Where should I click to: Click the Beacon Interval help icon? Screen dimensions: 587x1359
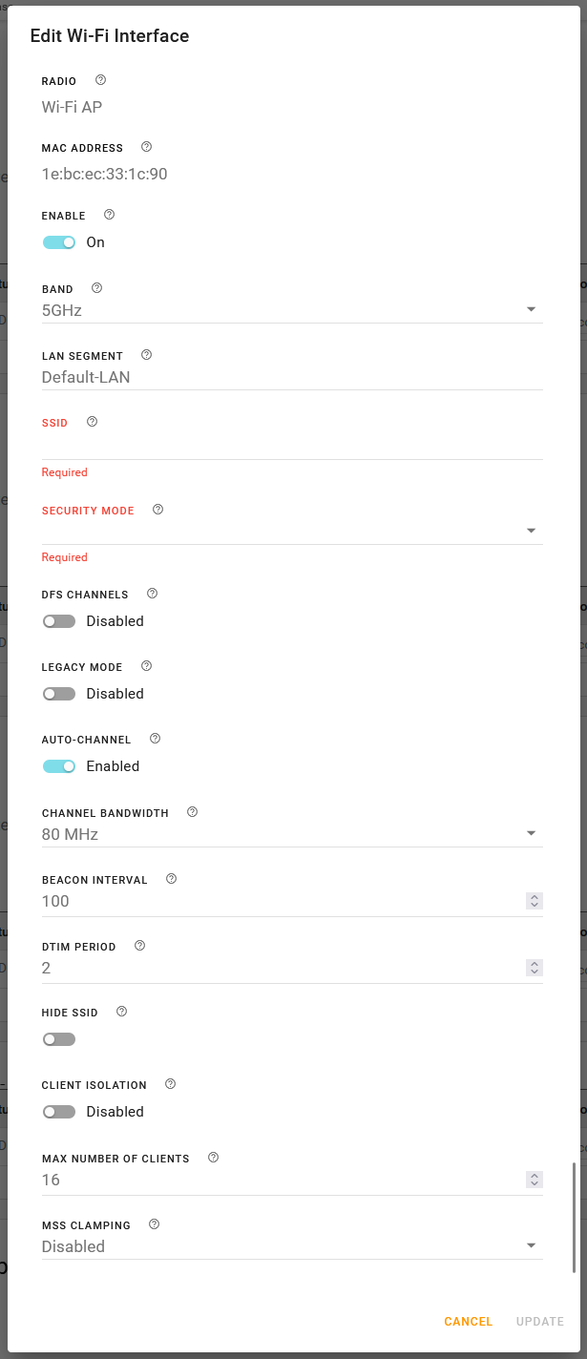tap(172, 879)
